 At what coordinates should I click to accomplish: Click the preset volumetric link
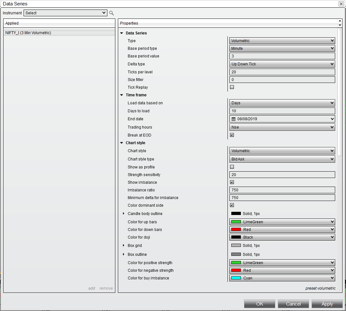[321, 288]
